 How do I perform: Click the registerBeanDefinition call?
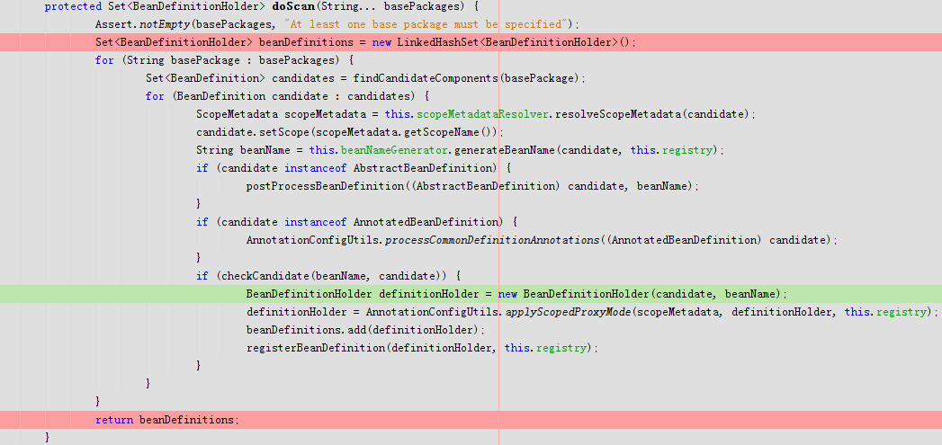[422, 348]
